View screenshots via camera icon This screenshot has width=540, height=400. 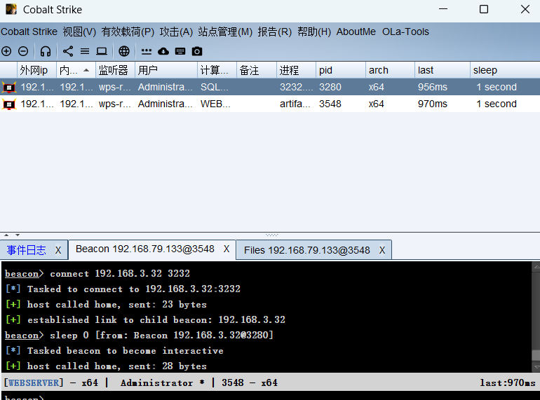click(197, 51)
